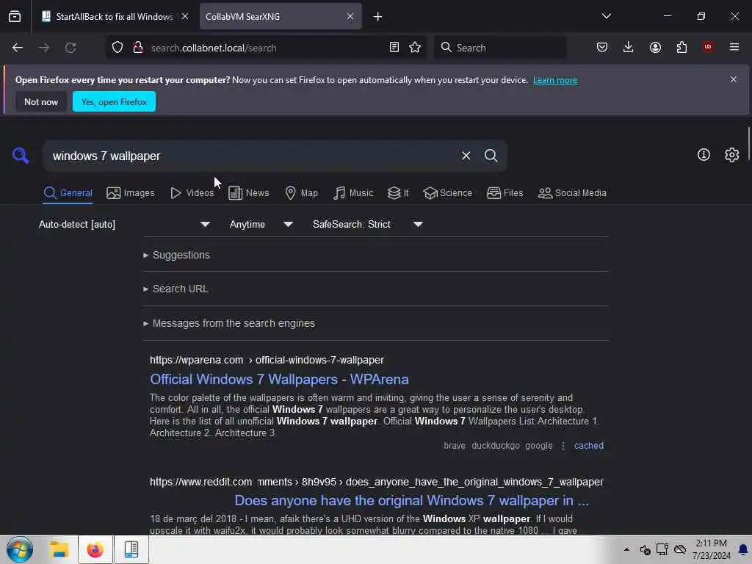This screenshot has width=752, height=564.
Task: Open wparena.com result URL
Action: (267, 360)
